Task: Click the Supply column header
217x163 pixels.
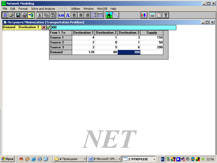Action: pos(152,33)
